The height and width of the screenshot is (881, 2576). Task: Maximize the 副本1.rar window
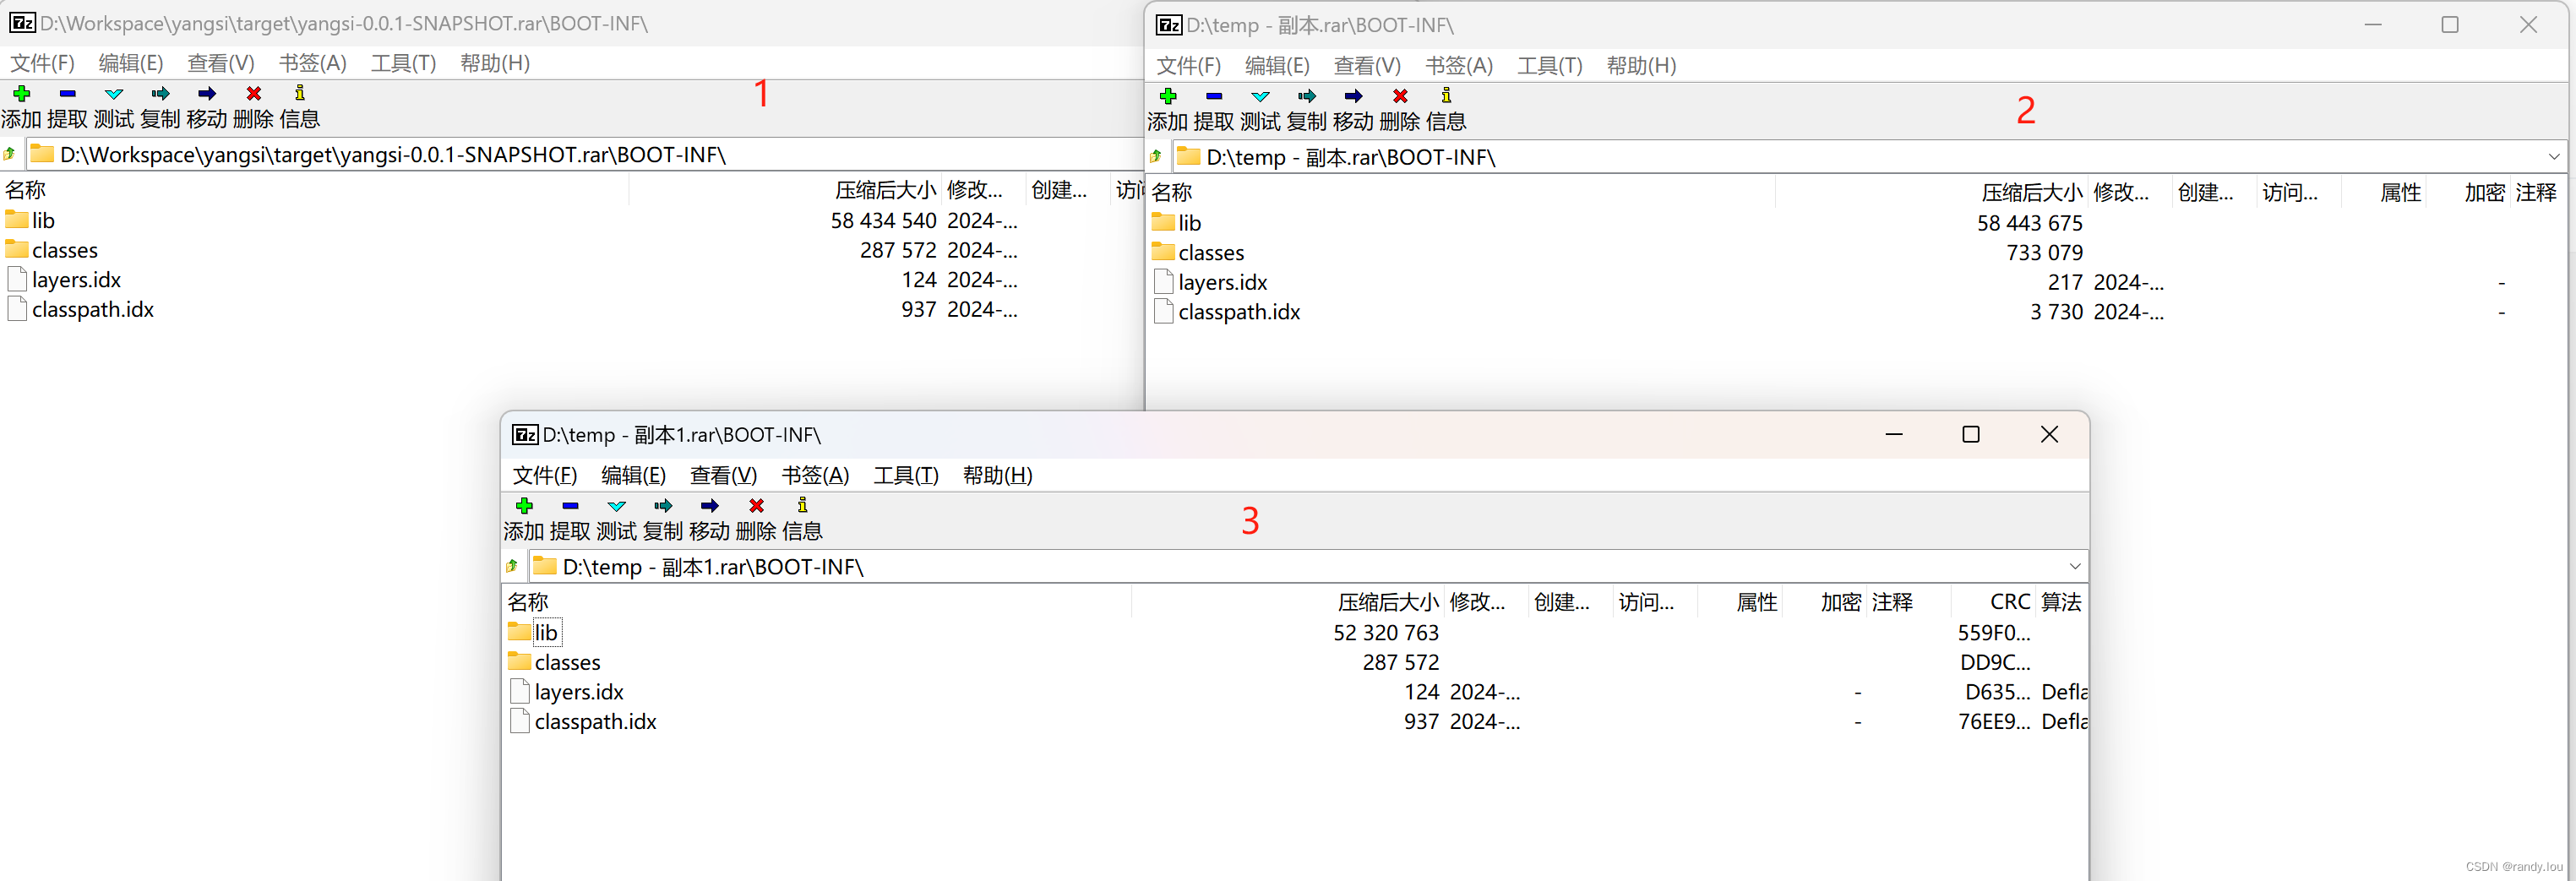[x=1970, y=434]
